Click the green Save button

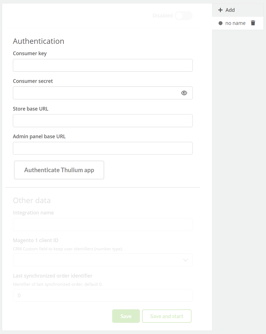point(126,316)
